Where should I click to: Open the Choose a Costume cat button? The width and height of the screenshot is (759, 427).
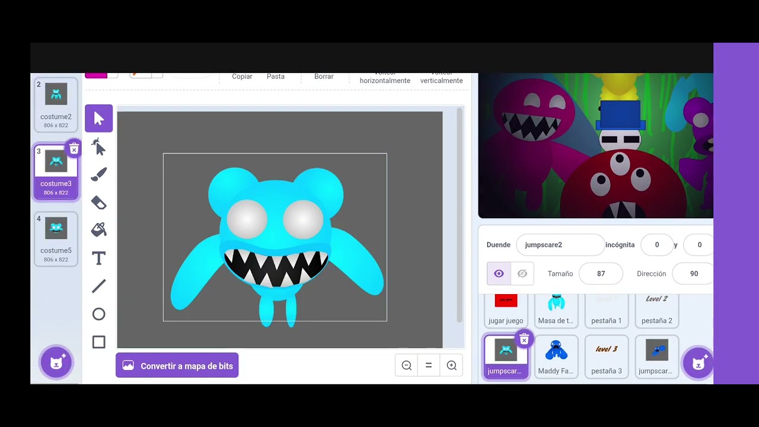pyautogui.click(x=56, y=362)
